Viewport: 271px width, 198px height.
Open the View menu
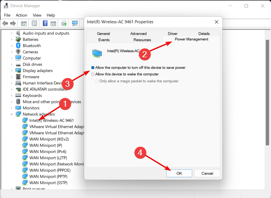37,15
